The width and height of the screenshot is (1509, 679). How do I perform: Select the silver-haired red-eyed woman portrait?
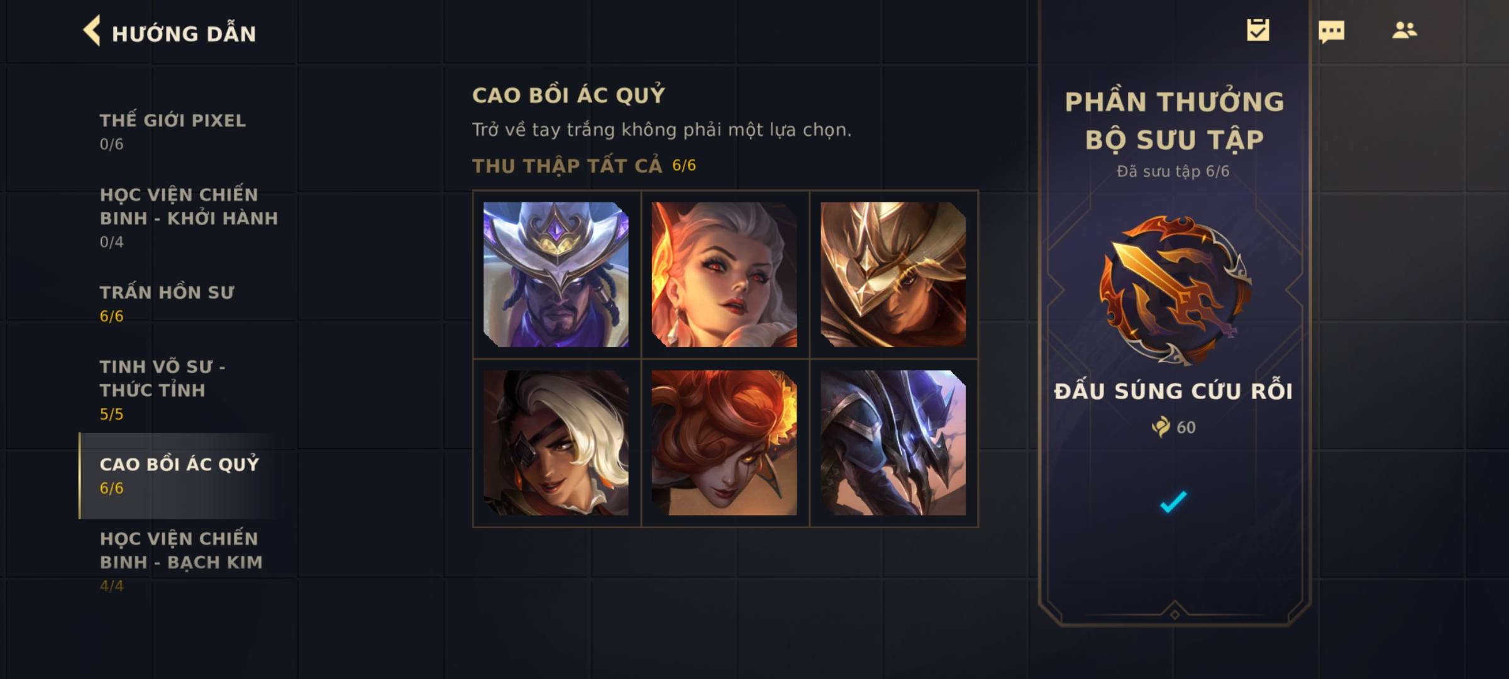pos(724,274)
